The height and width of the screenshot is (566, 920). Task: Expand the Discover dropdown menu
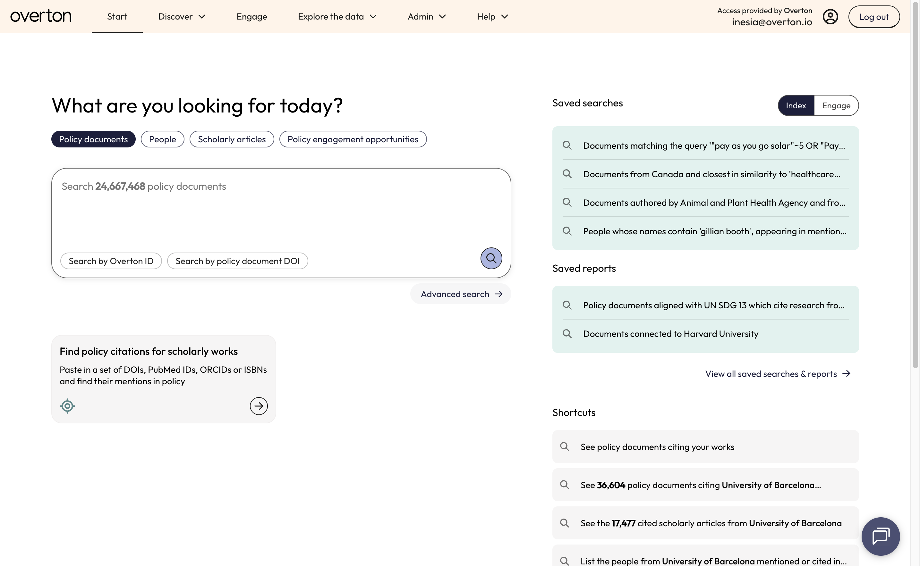[182, 16]
